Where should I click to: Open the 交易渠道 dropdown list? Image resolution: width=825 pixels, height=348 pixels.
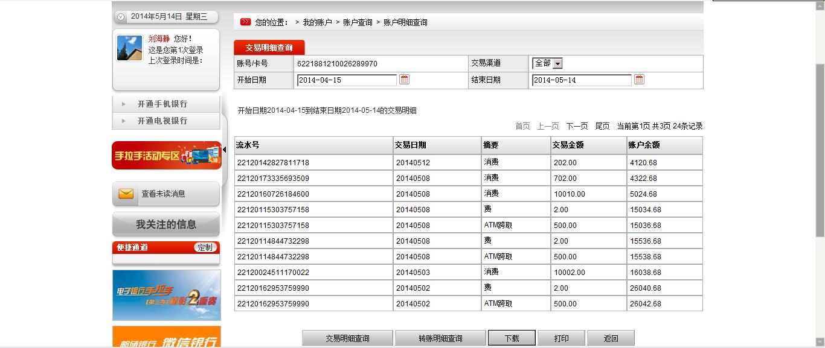(x=557, y=63)
